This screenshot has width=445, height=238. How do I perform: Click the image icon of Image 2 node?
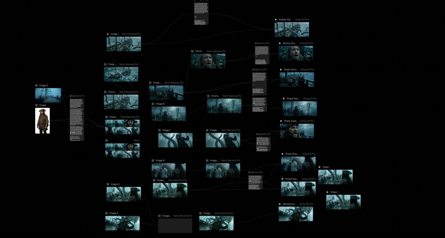point(36,85)
